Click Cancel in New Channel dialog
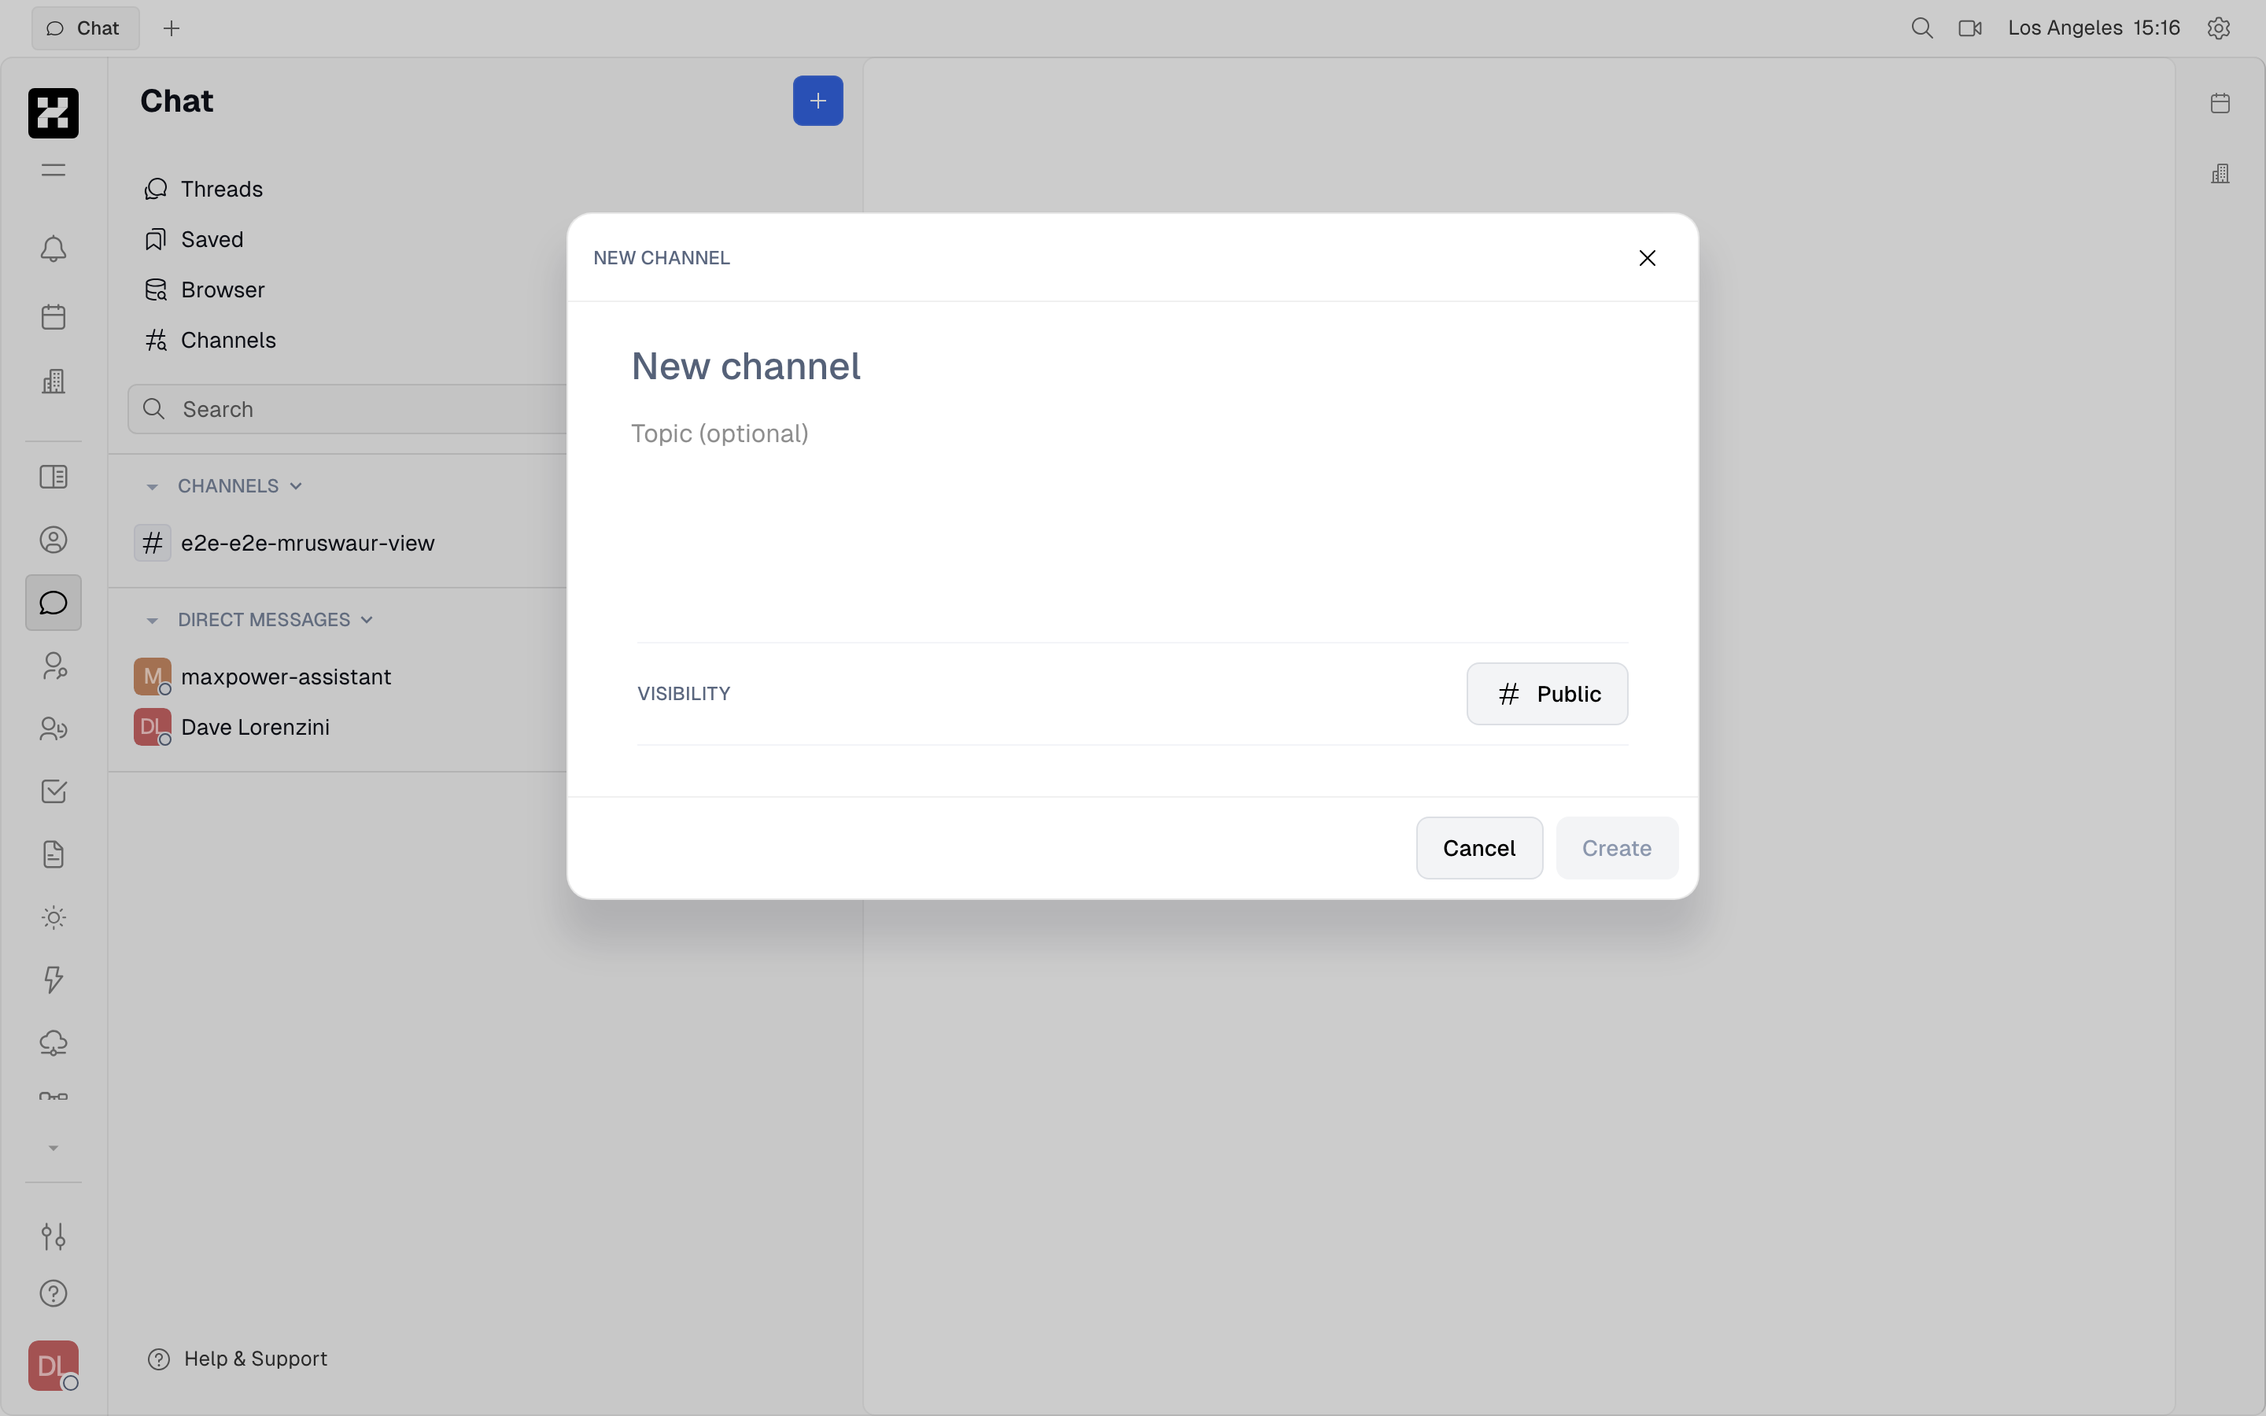Image resolution: width=2266 pixels, height=1416 pixels. click(x=1478, y=849)
